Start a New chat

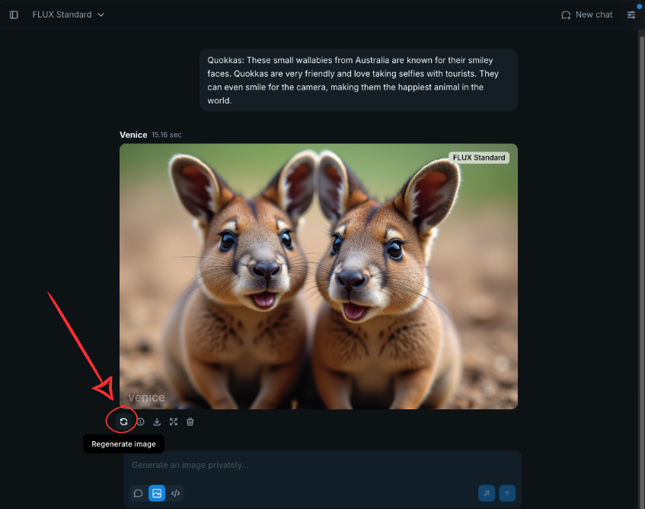pyautogui.click(x=586, y=14)
